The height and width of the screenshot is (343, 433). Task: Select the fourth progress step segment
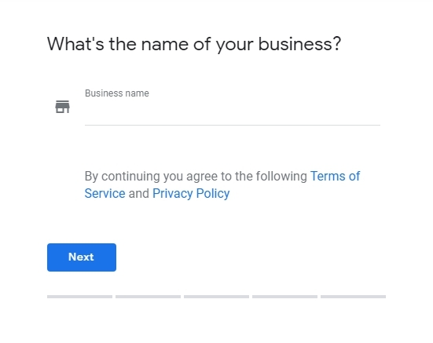click(x=284, y=297)
